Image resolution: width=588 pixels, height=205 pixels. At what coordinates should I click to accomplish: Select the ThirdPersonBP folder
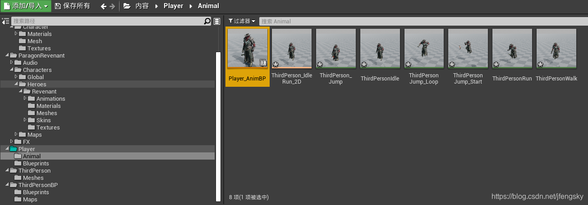pyautogui.click(x=38, y=185)
